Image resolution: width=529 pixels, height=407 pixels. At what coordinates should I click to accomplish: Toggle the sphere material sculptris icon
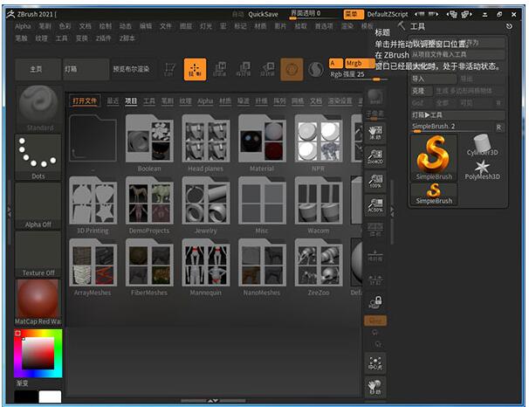[316, 69]
